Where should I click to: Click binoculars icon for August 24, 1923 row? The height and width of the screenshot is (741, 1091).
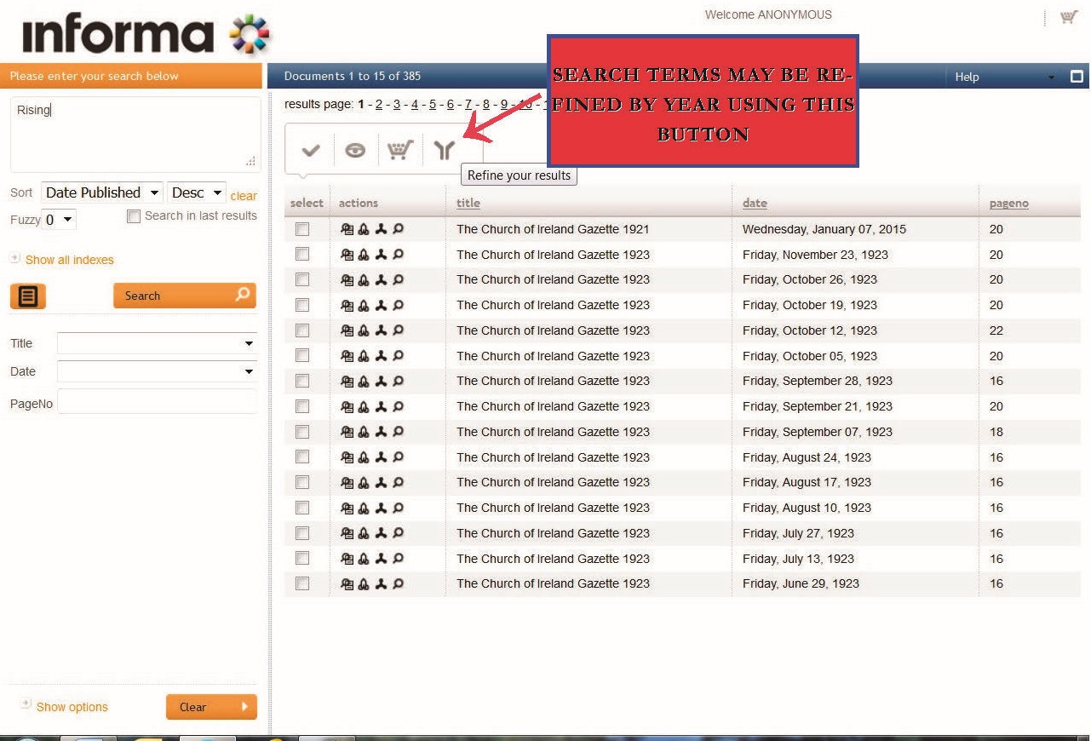tap(364, 457)
